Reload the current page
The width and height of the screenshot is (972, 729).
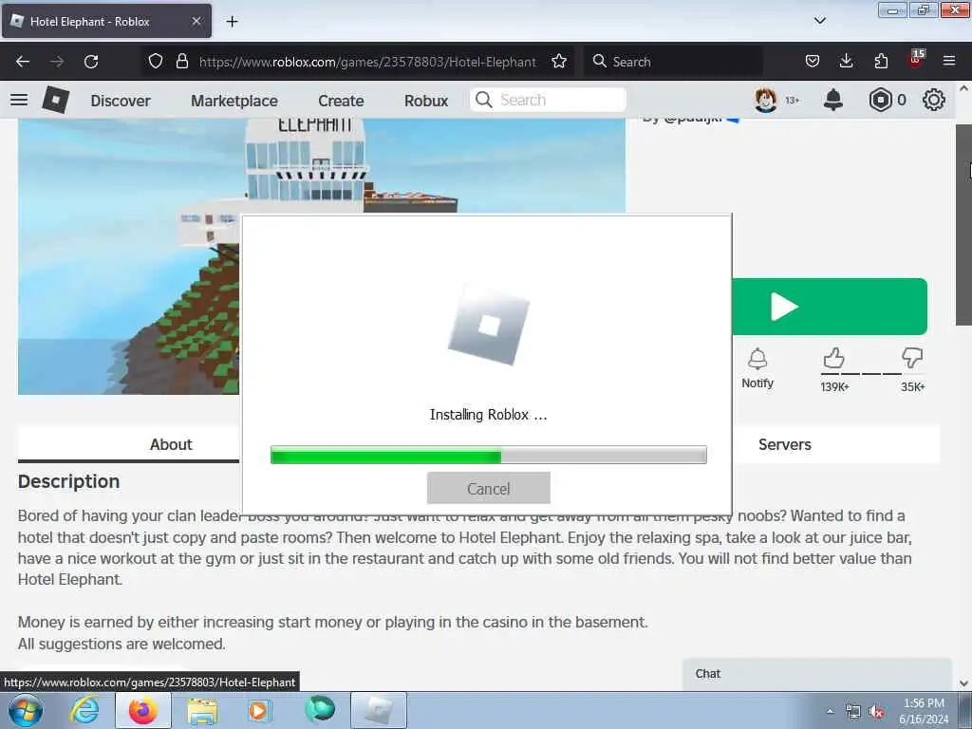(91, 62)
